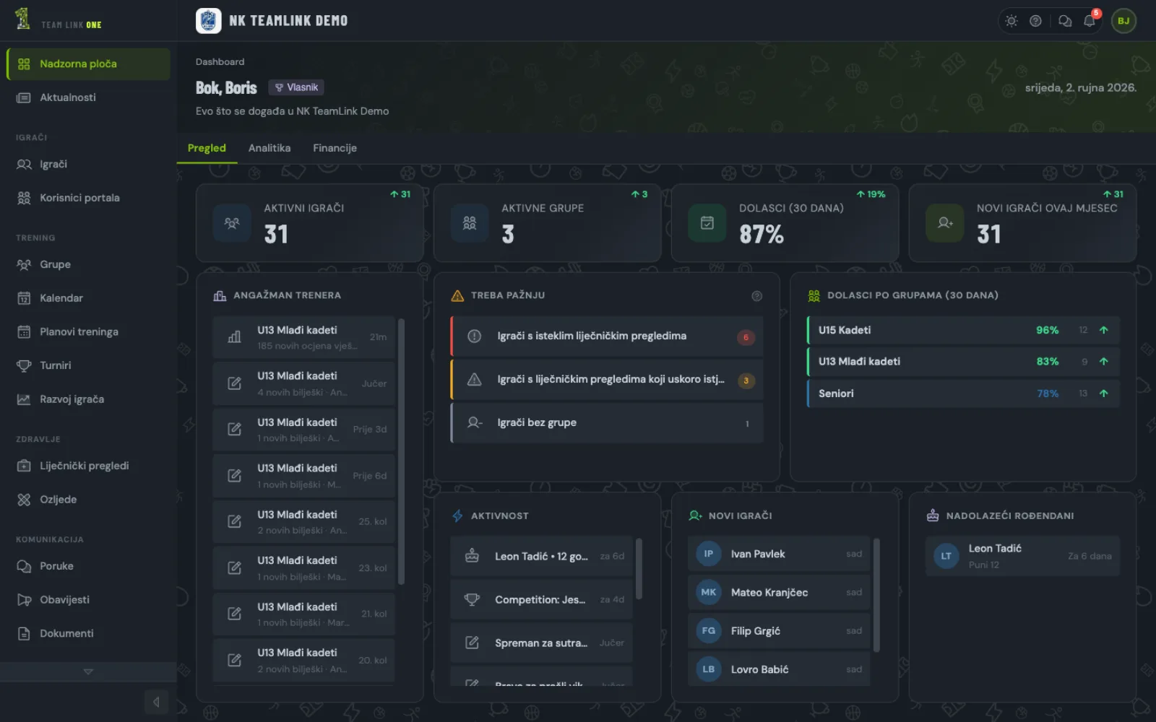Open the BJ user avatar menu
This screenshot has width=1156, height=722.
(x=1123, y=21)
